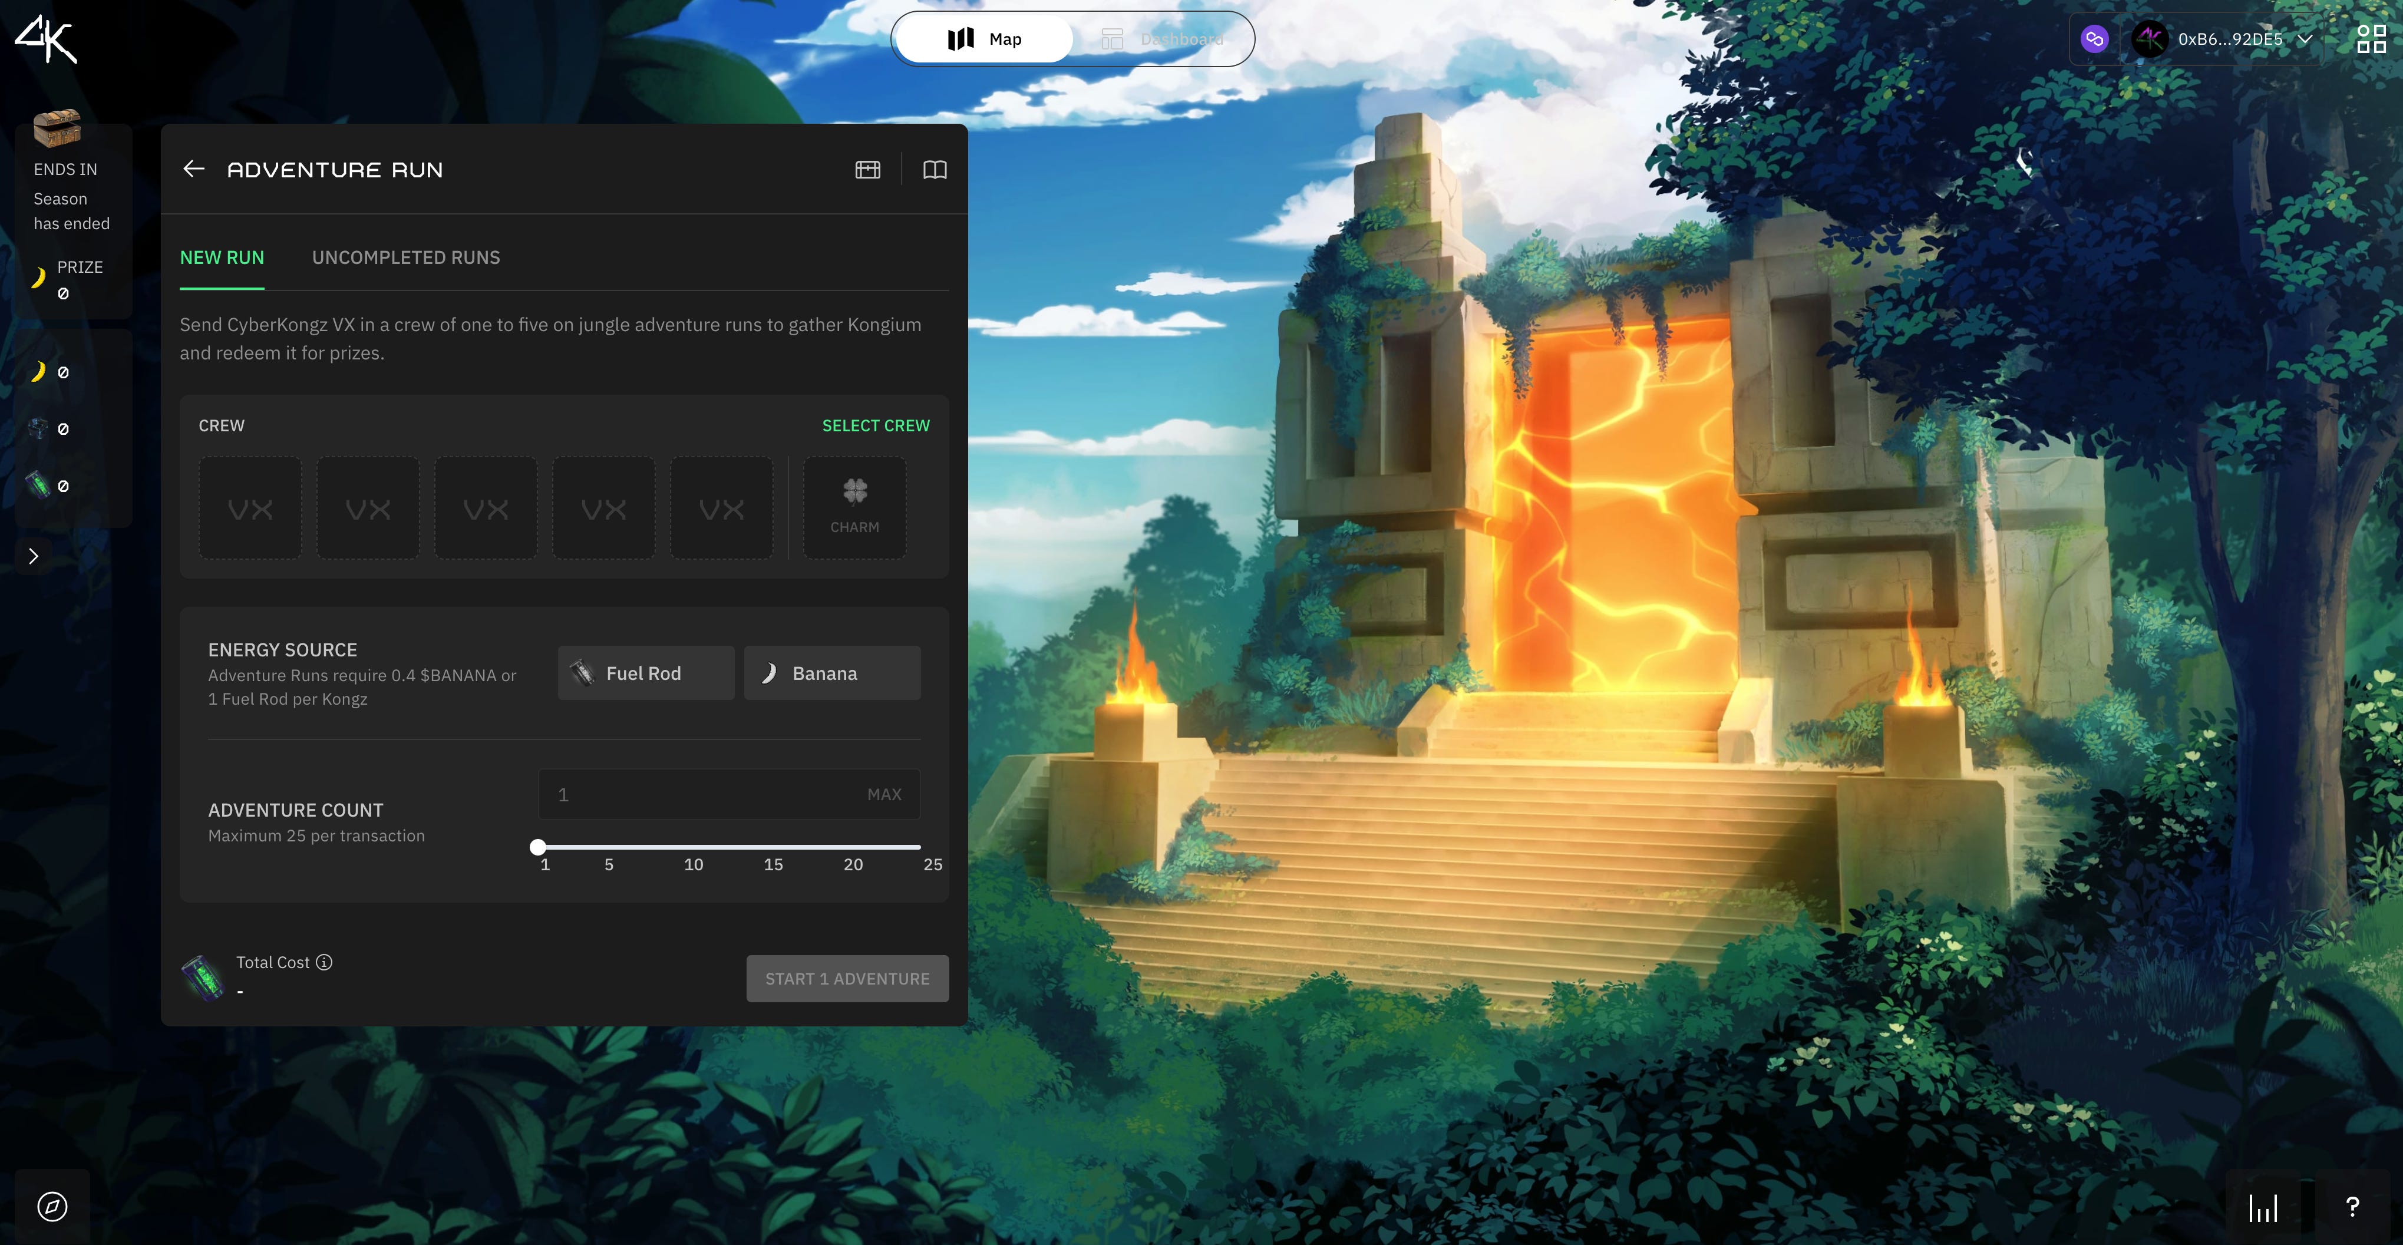Image resolution: width=2403 pixels, height=1245 pixels.
Task: Click the purple Polygon network icon
Action: click(2094, 39)
